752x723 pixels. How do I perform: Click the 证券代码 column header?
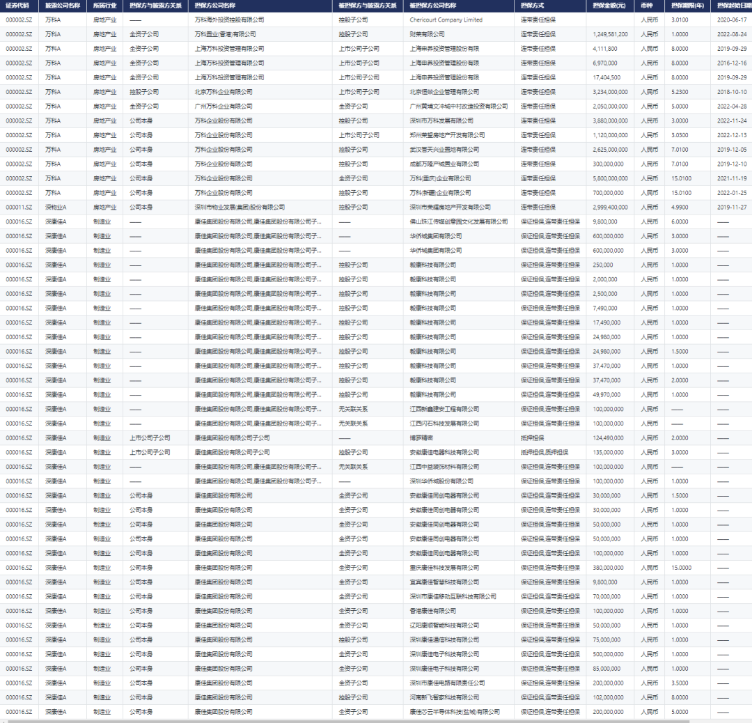(17, 6)
